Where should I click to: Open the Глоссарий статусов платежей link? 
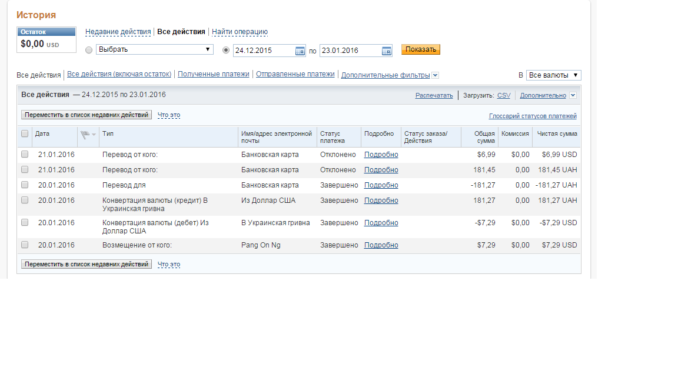(x=533, y=116)
